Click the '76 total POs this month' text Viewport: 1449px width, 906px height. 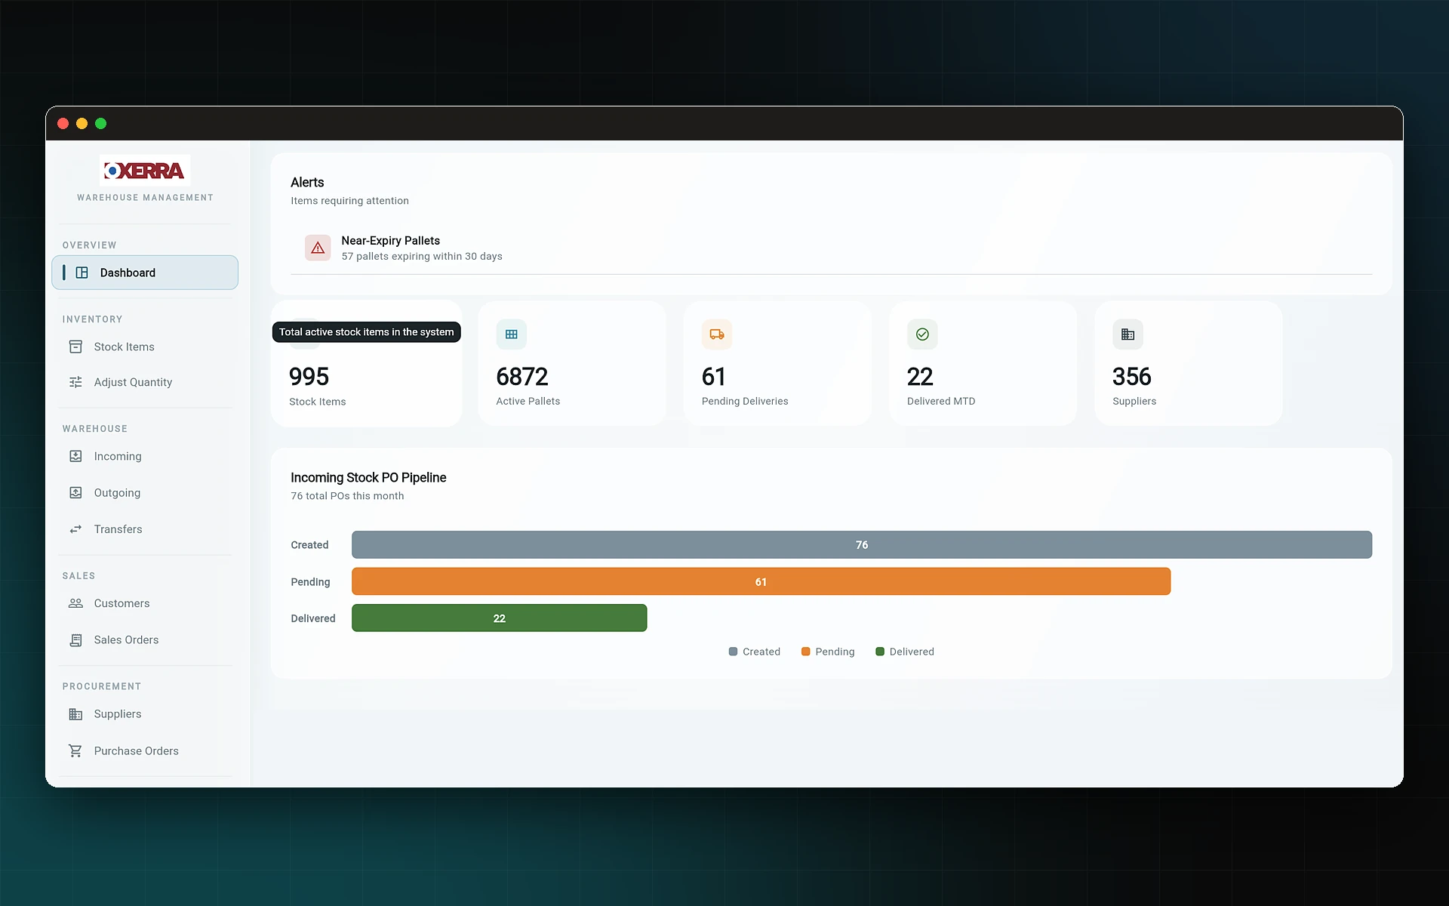(347, 496)
